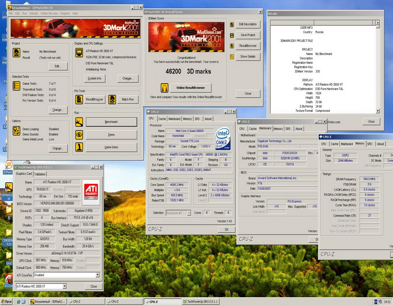Click Change button in Display and CPU Settings
This screenshot has width=393, height=306.
click(x=128, y=79)
